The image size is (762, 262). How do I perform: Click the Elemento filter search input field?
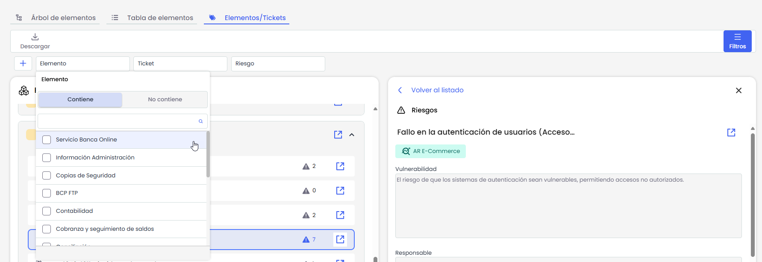click(118, 121)
